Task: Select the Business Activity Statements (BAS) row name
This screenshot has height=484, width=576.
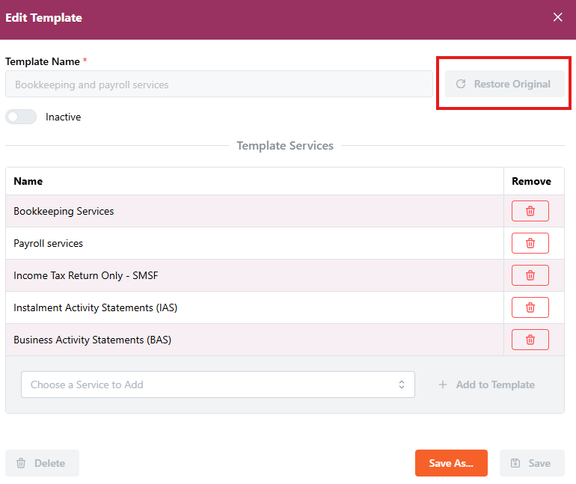Action: [x=92, y=340]
